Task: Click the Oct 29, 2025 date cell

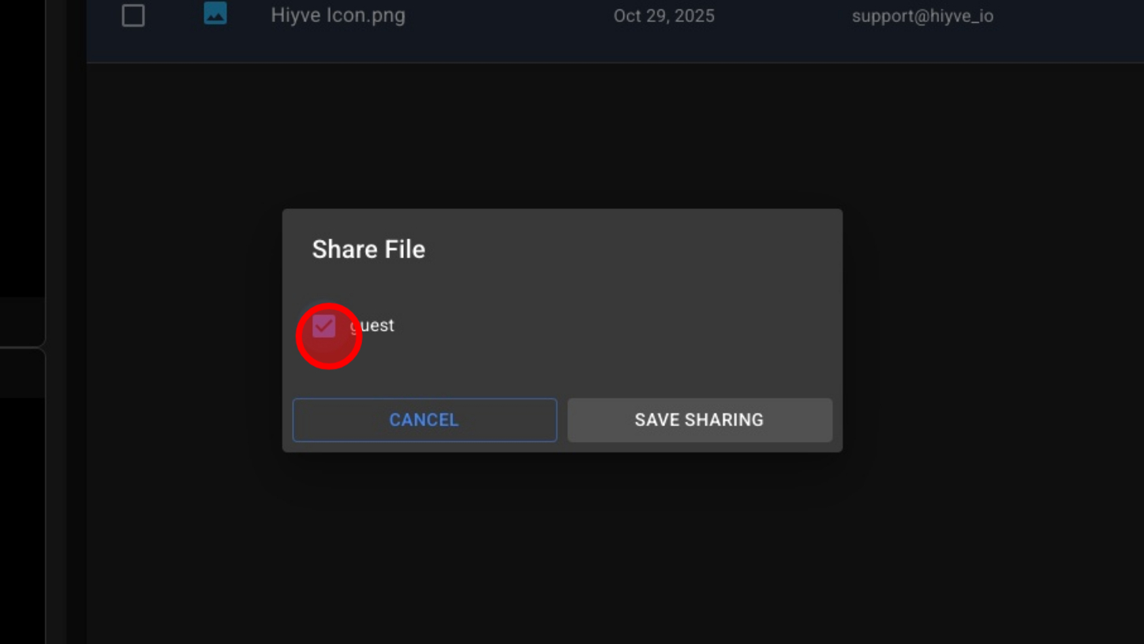Action: coord(664,17)
